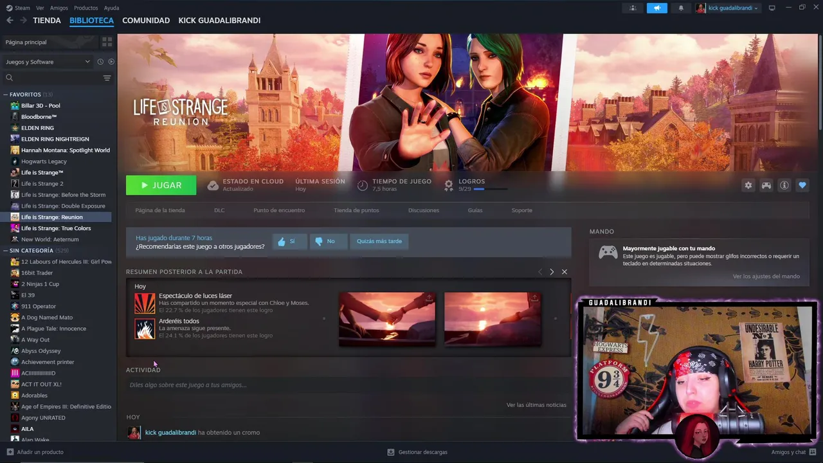Open the friends icon in top bar
Image resolution: width=823 pixels, height=463 pixels.
point(633,8)
